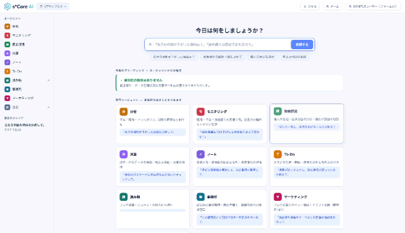Click the purple icon on the 決算 card
Image resolution: width=405 pixels, height=233 pixels.
click(x=123, y=154)
